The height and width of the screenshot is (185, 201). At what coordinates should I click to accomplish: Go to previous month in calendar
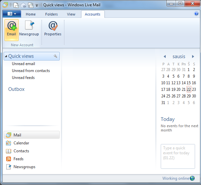(x=165, y=56)
